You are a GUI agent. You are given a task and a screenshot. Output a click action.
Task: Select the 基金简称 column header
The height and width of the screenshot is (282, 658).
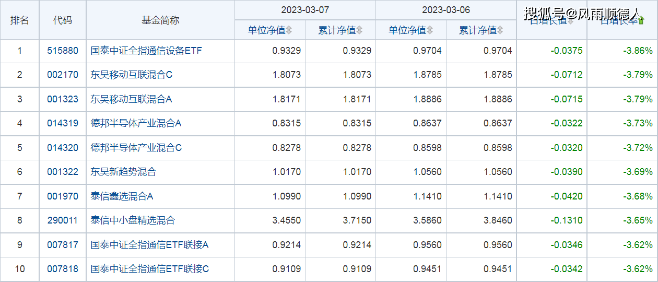pyautogui.click(x=160, y=20)
